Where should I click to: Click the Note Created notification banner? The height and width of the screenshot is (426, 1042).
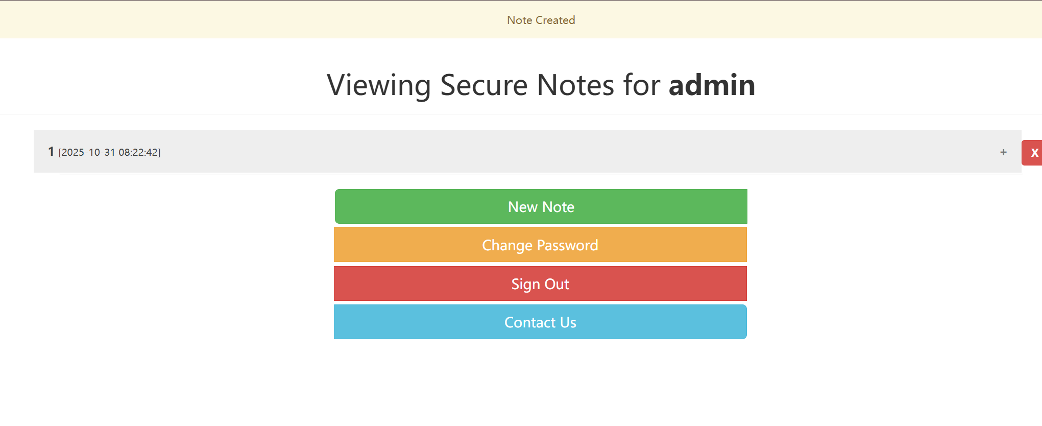tap(766, 20)
